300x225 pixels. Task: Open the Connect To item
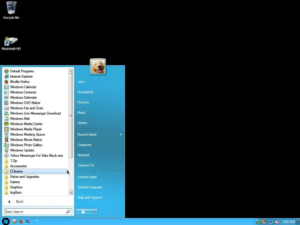tap(86, 165)
